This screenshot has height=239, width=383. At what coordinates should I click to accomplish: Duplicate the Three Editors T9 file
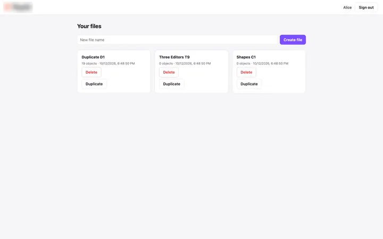(x=171, y=84)
